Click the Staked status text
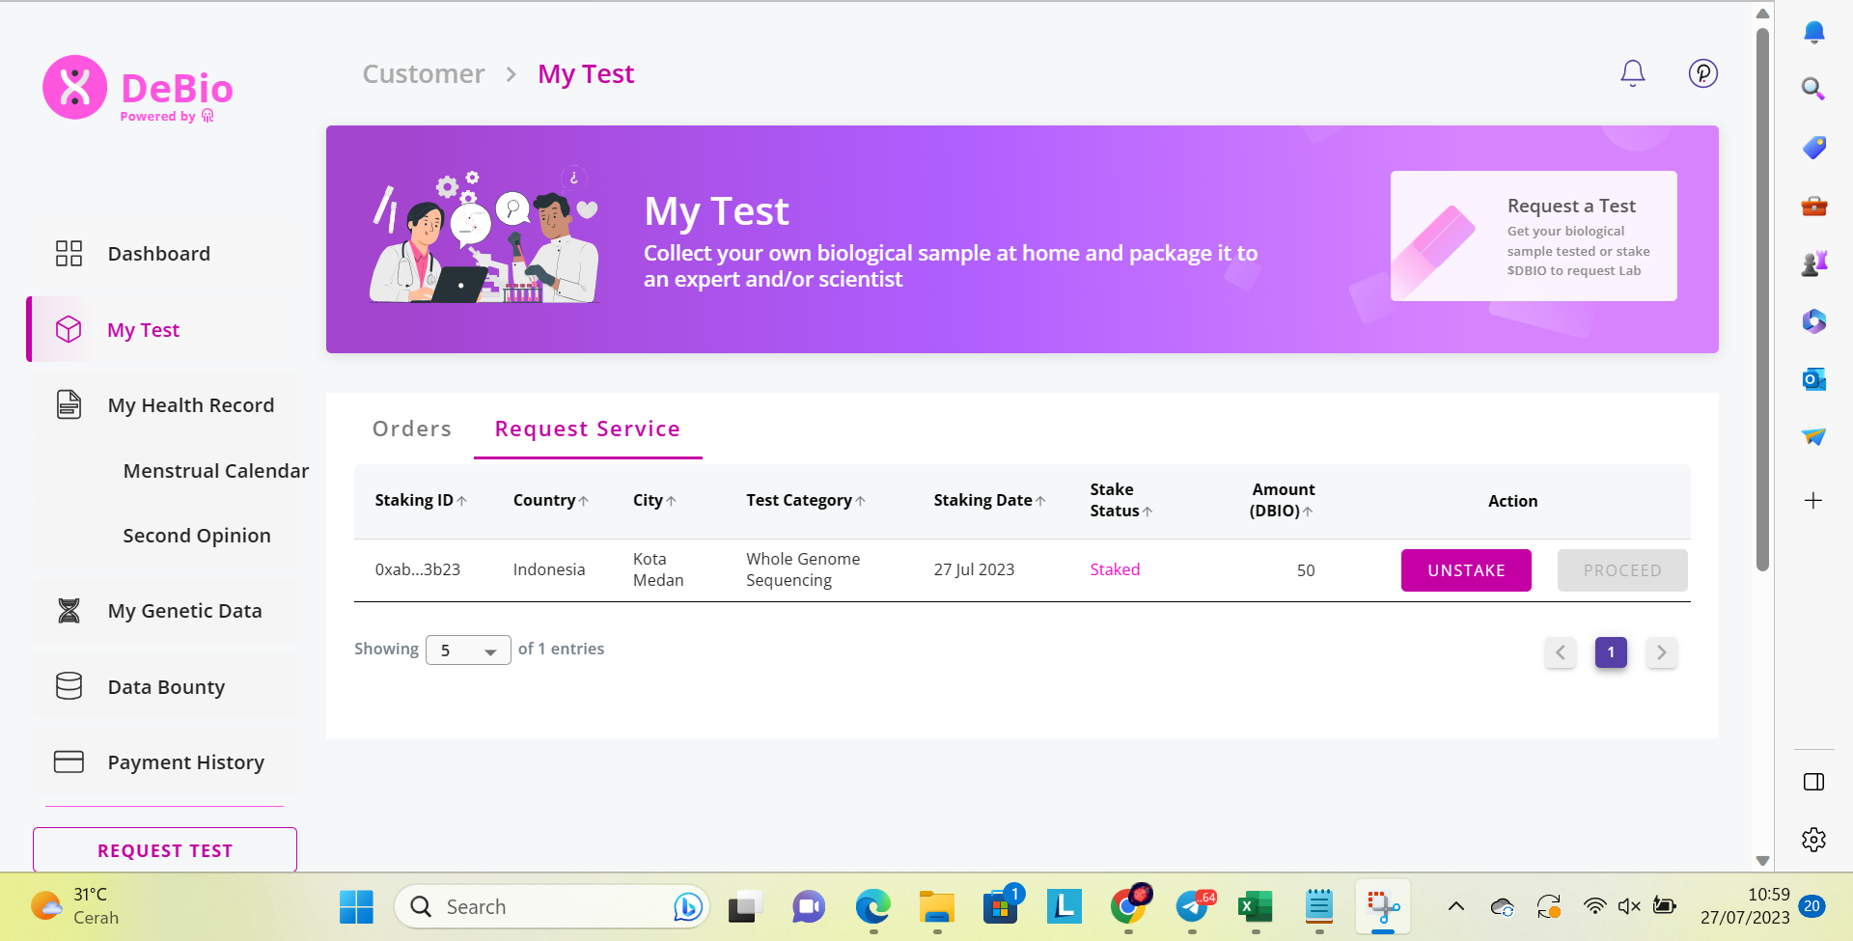1853x941 pixels. click(x=1115, y=569)
